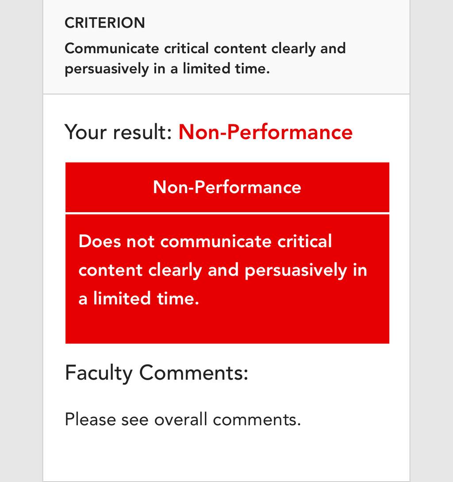Screen dimensions: 453x482
Task: Click the word "Comments:" in Faculty Comments heading
Action: (194, 373)
